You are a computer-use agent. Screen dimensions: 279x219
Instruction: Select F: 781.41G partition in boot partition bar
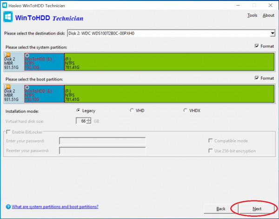169,94
